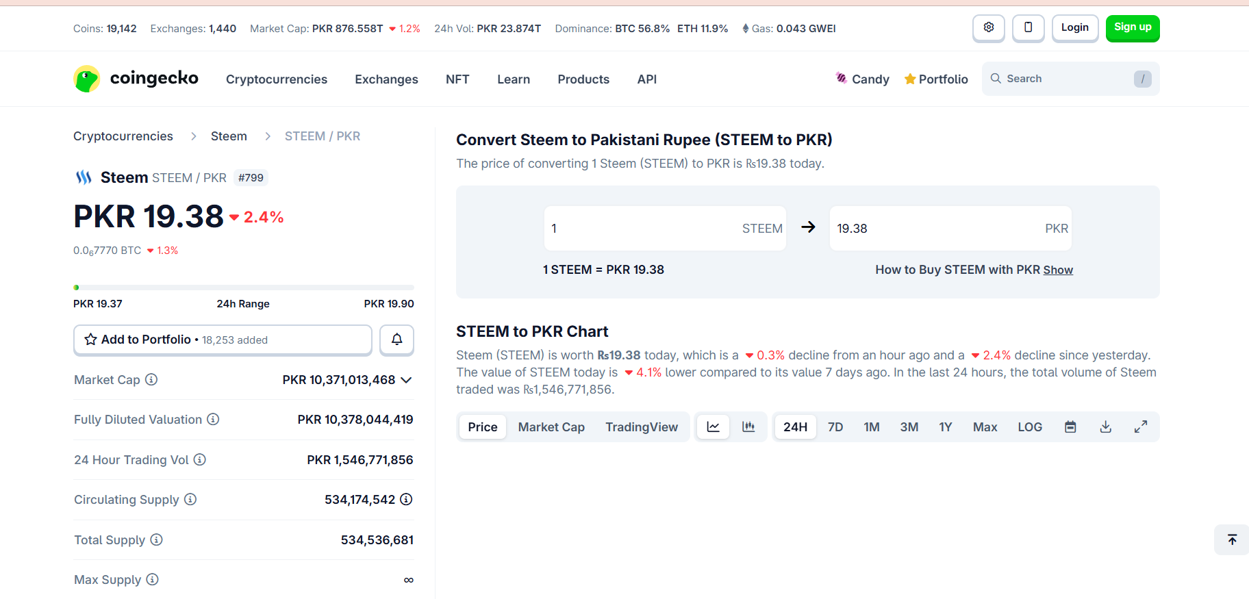The image size is (1249, 599).
Task: Click the converter arrow icon
Action: (x=808, y=227)
